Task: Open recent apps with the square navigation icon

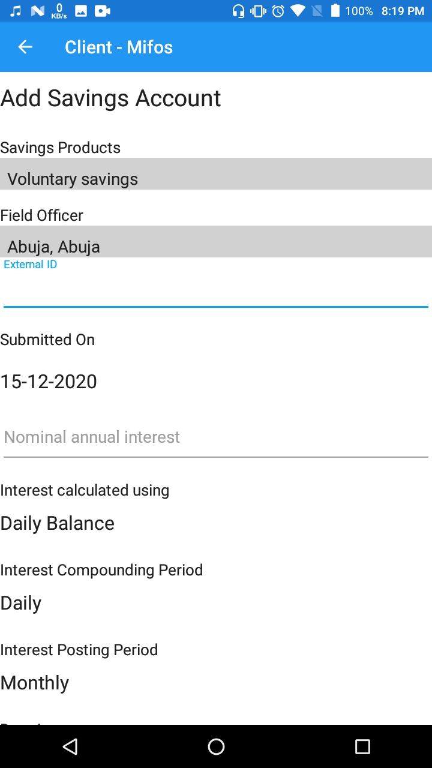Action: [362, 746]
